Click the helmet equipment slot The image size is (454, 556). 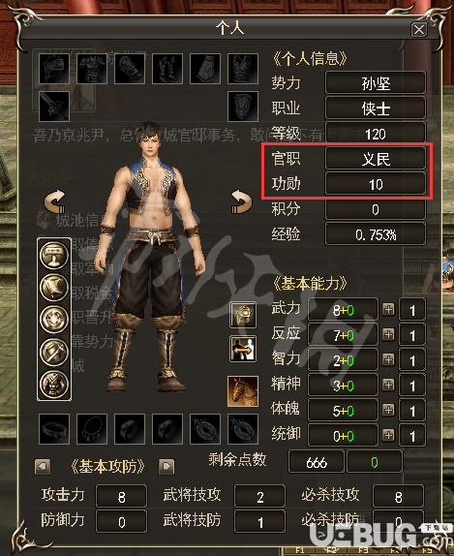pos(54,69)
